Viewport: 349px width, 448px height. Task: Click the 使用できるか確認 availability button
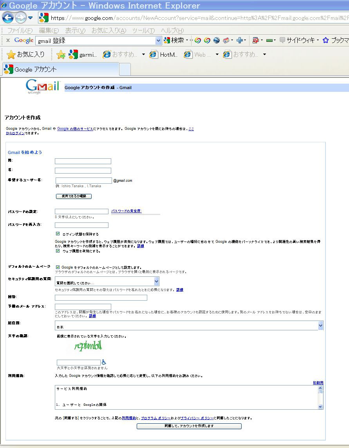tap(74, 196)
